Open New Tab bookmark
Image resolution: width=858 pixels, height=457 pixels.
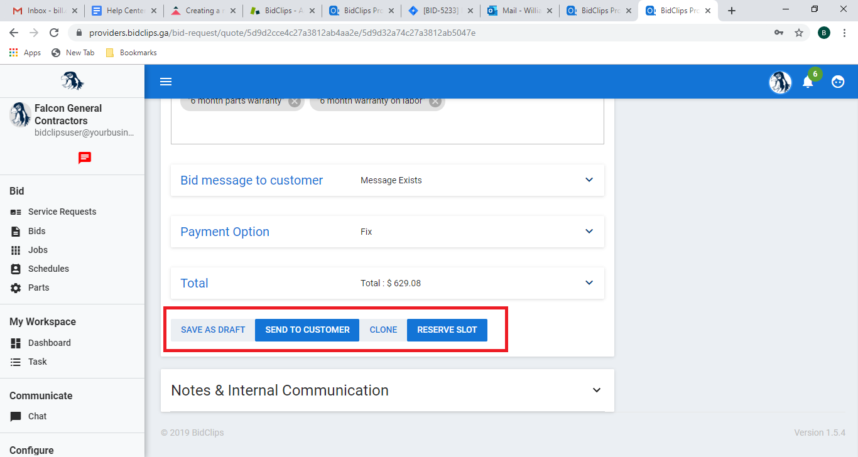pos(73,53)
